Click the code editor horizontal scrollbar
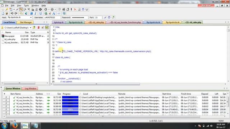The height and width of the screenshot is (129, 230). tap(97, 84)
